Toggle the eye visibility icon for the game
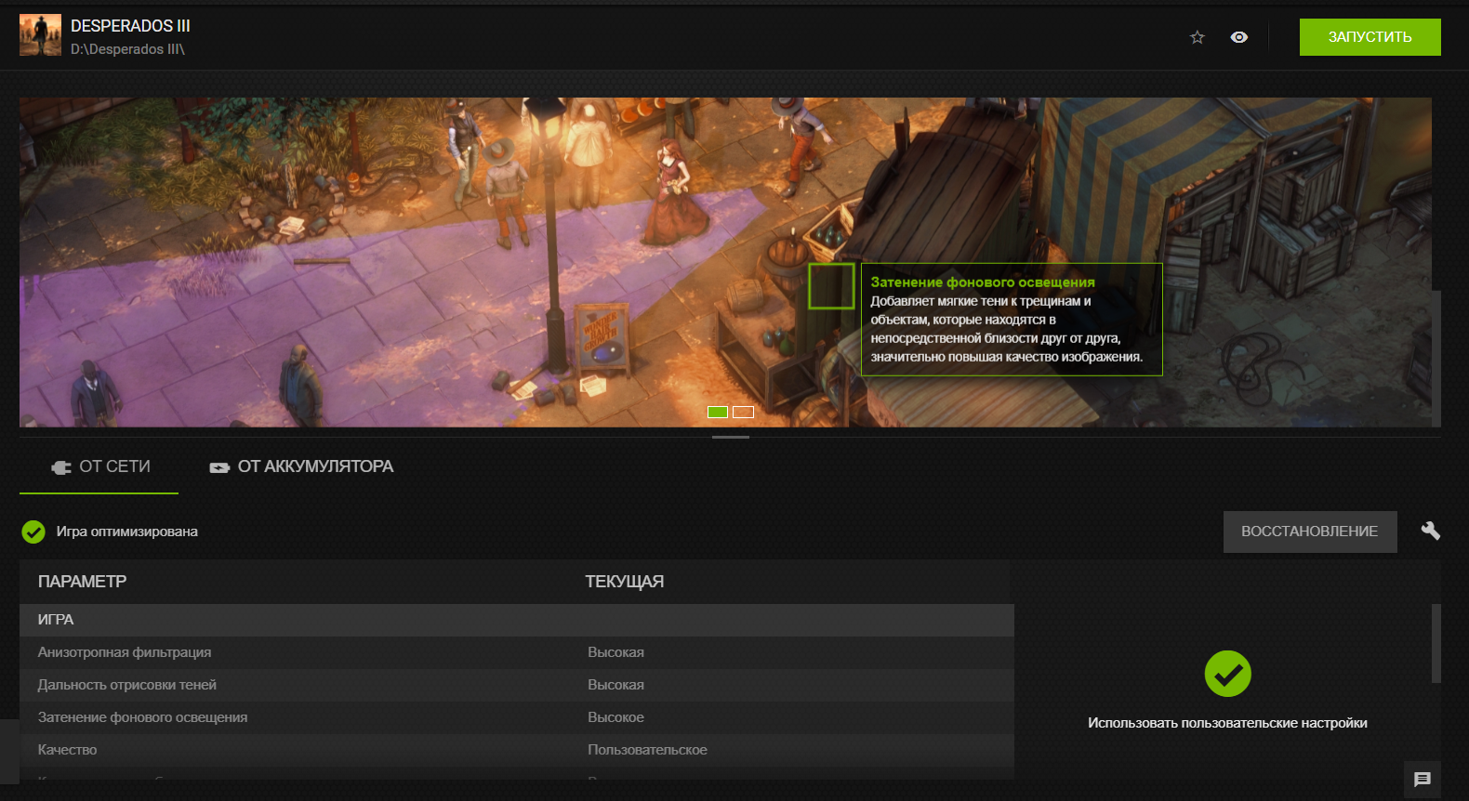Image resolution: width=1469 pixels, height=801 pixels. 1239,37
